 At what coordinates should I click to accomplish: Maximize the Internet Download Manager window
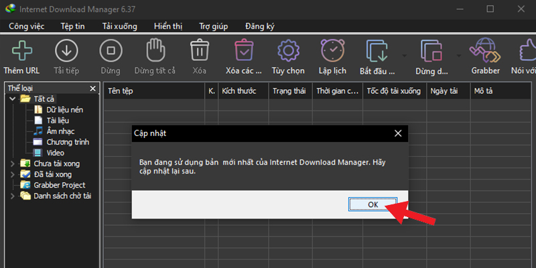coord(490,9)
